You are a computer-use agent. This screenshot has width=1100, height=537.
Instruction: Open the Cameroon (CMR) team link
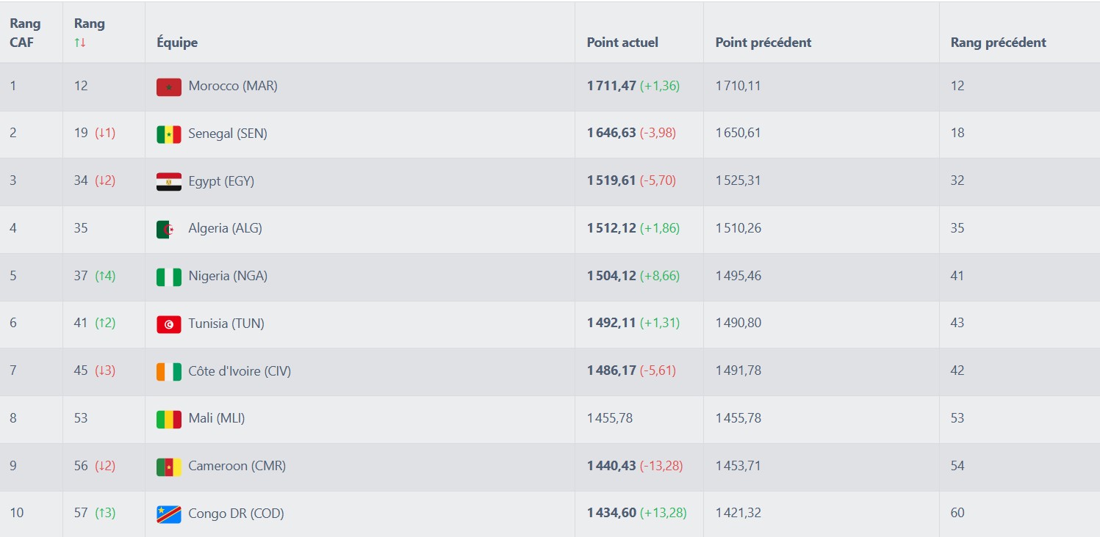click(237, 466)
